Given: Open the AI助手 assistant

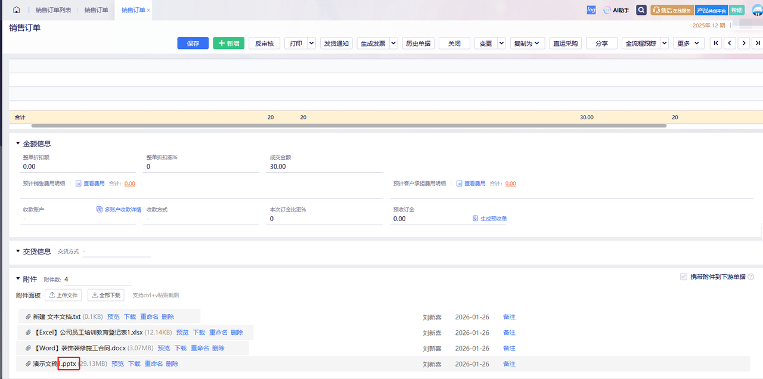Looking at the screenshot, I should (616, 10).
